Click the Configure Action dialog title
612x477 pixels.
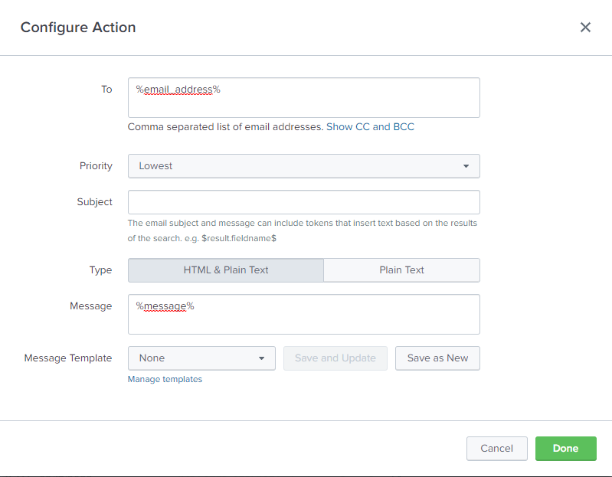pyautogui.click(x=78, y=28)
